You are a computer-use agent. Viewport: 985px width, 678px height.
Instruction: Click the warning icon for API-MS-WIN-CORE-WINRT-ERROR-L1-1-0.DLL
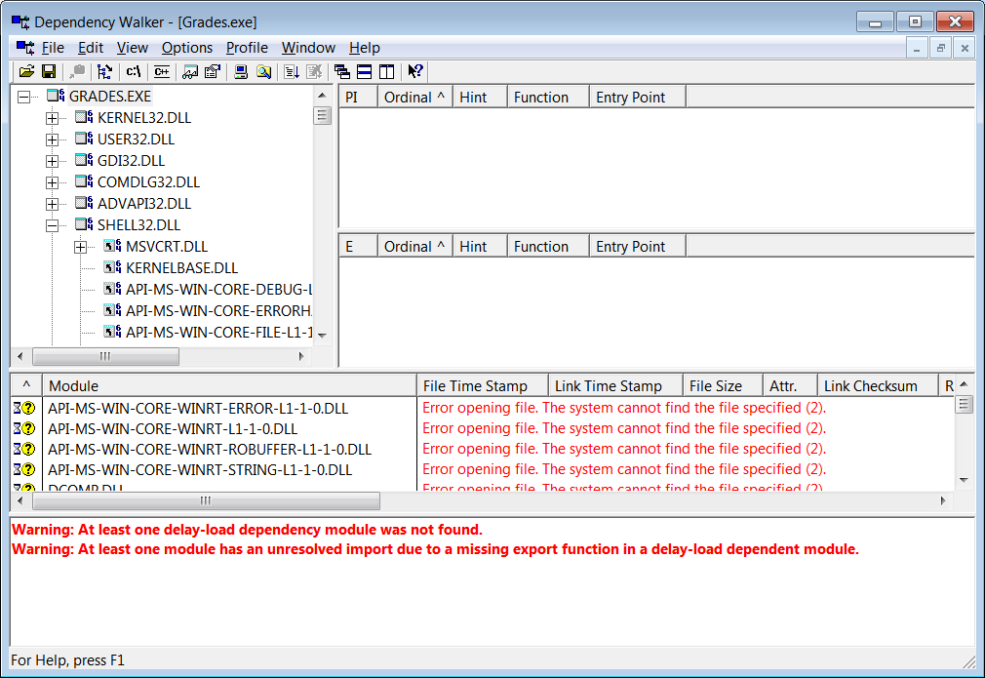pos(24,409)
